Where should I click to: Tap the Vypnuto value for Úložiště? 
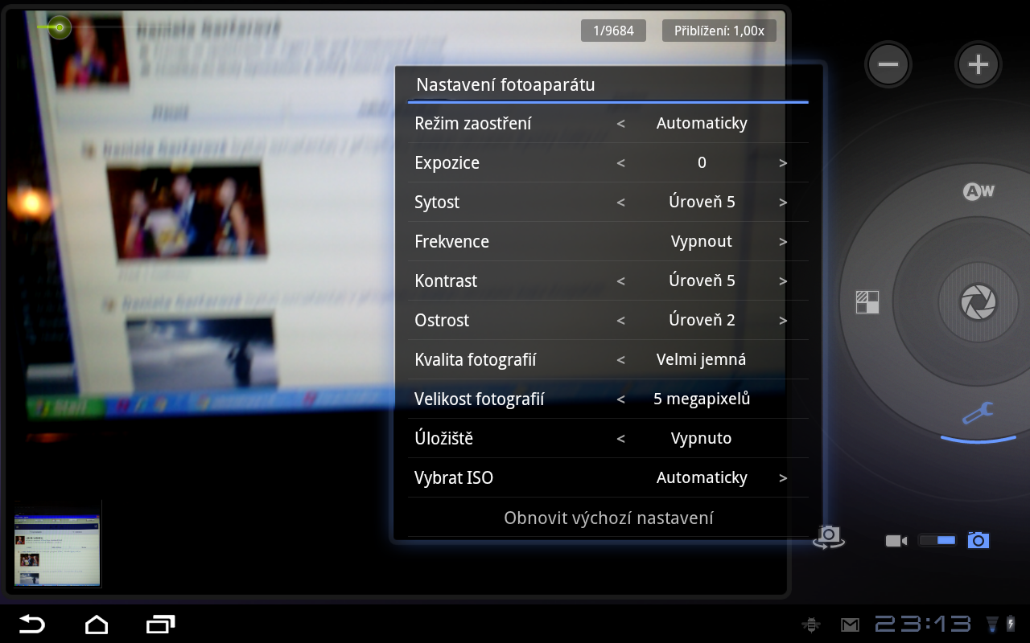702,439
